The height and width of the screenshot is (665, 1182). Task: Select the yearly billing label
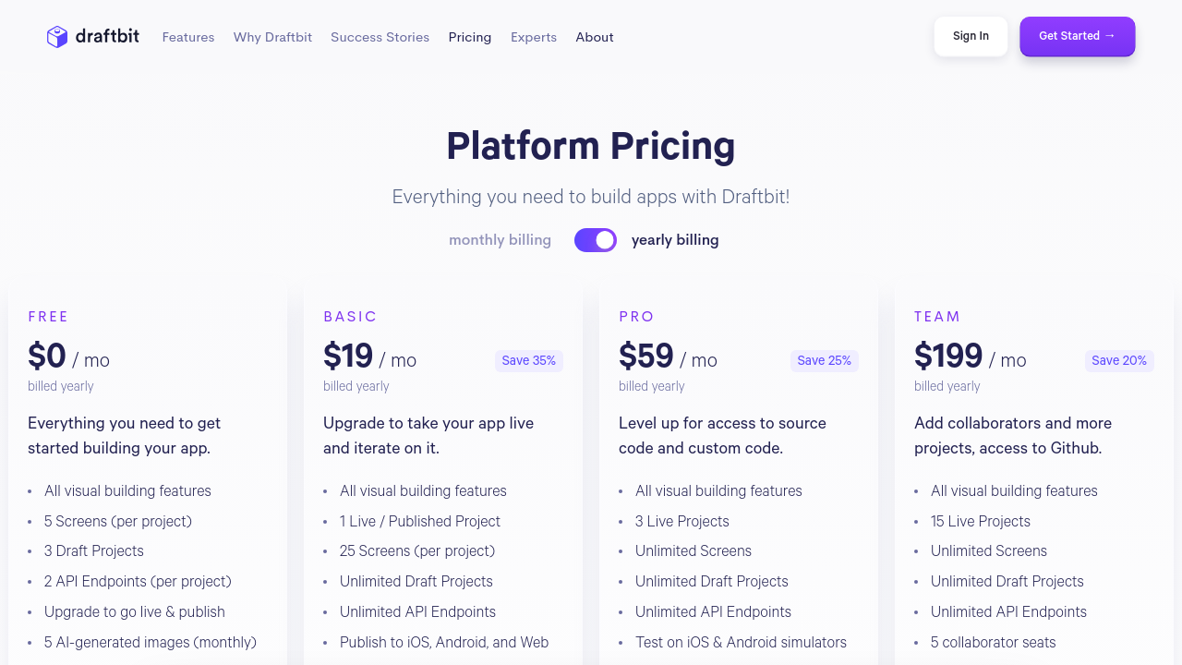675,240
